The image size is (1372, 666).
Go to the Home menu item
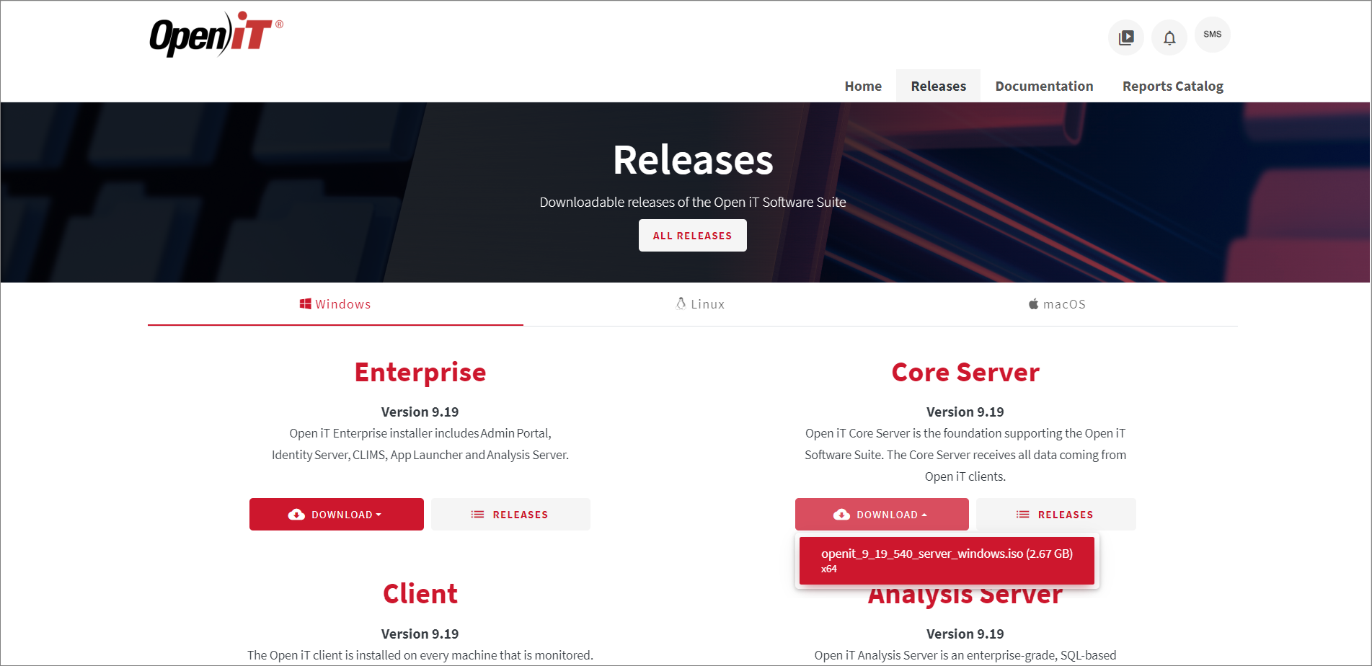pyautogui.click(x=863, y=86)
